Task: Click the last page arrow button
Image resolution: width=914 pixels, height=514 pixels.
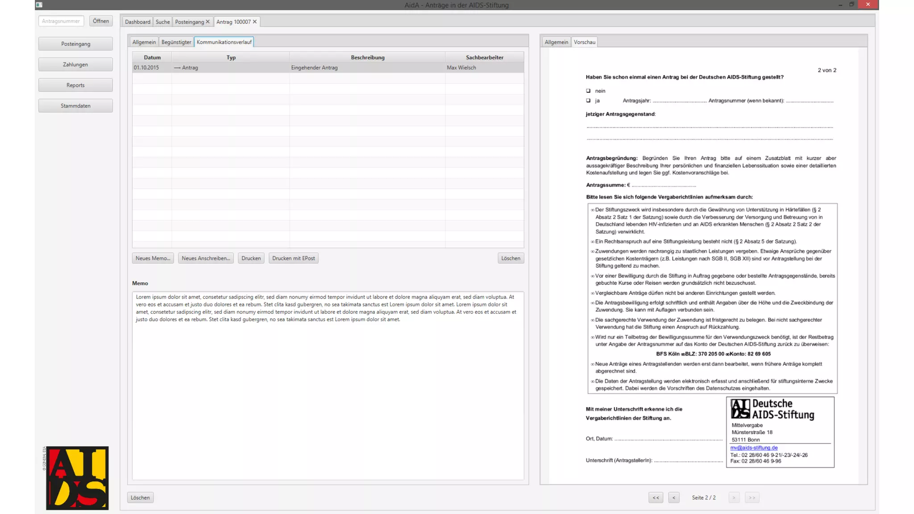Action: [752, 497]
